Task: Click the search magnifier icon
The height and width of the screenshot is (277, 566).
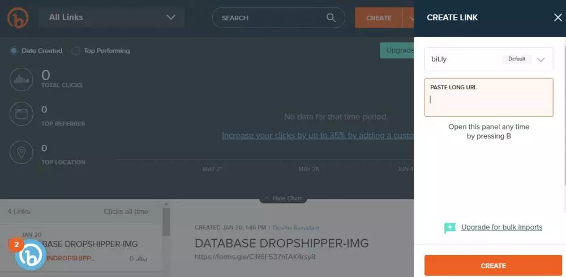Action: (331, 18)
